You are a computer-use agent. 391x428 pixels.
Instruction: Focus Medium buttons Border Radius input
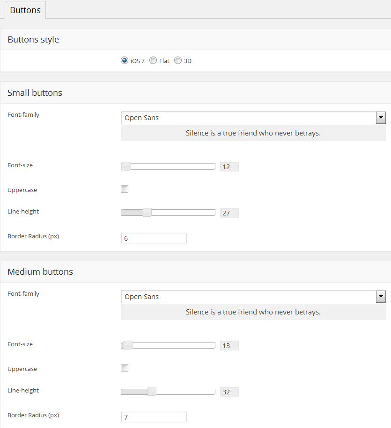click(x=154, y=417)
